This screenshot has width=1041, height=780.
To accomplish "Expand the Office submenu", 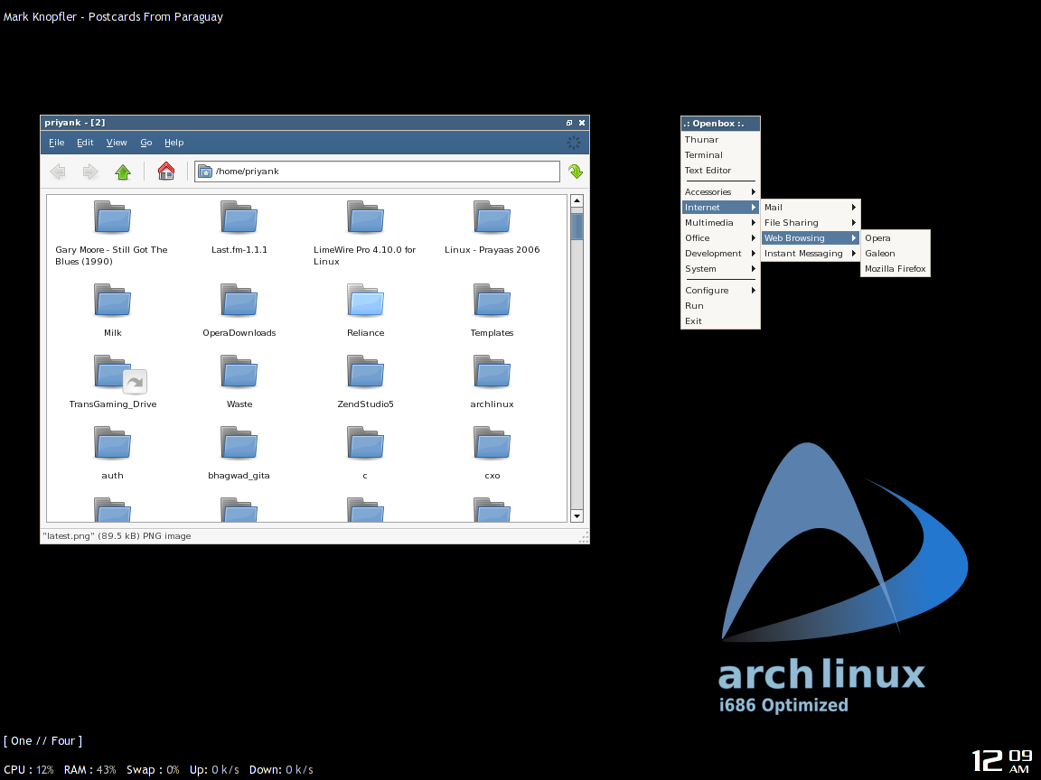I will (x=720, y=237).
